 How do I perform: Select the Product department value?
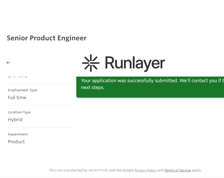(x=16, y=142)
